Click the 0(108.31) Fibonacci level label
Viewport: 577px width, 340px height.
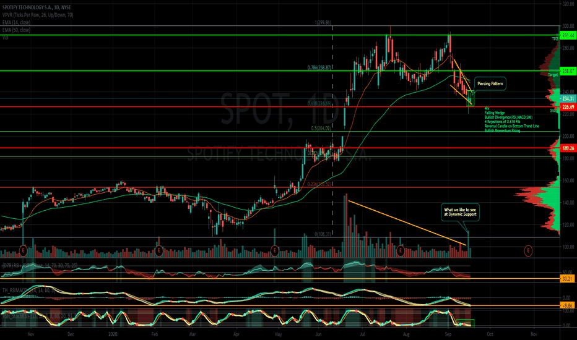pyautogui.click(x=323, y=234)
